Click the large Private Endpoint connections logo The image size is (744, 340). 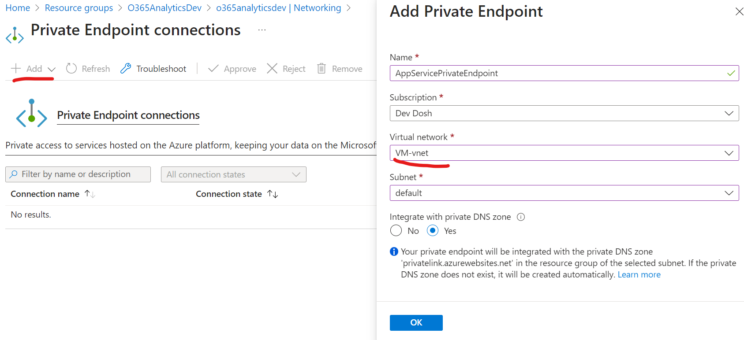[x=32, y=114]
